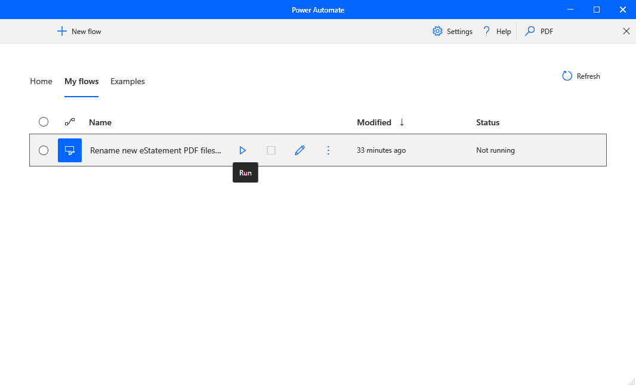Open the Help menu

[497, 31]
